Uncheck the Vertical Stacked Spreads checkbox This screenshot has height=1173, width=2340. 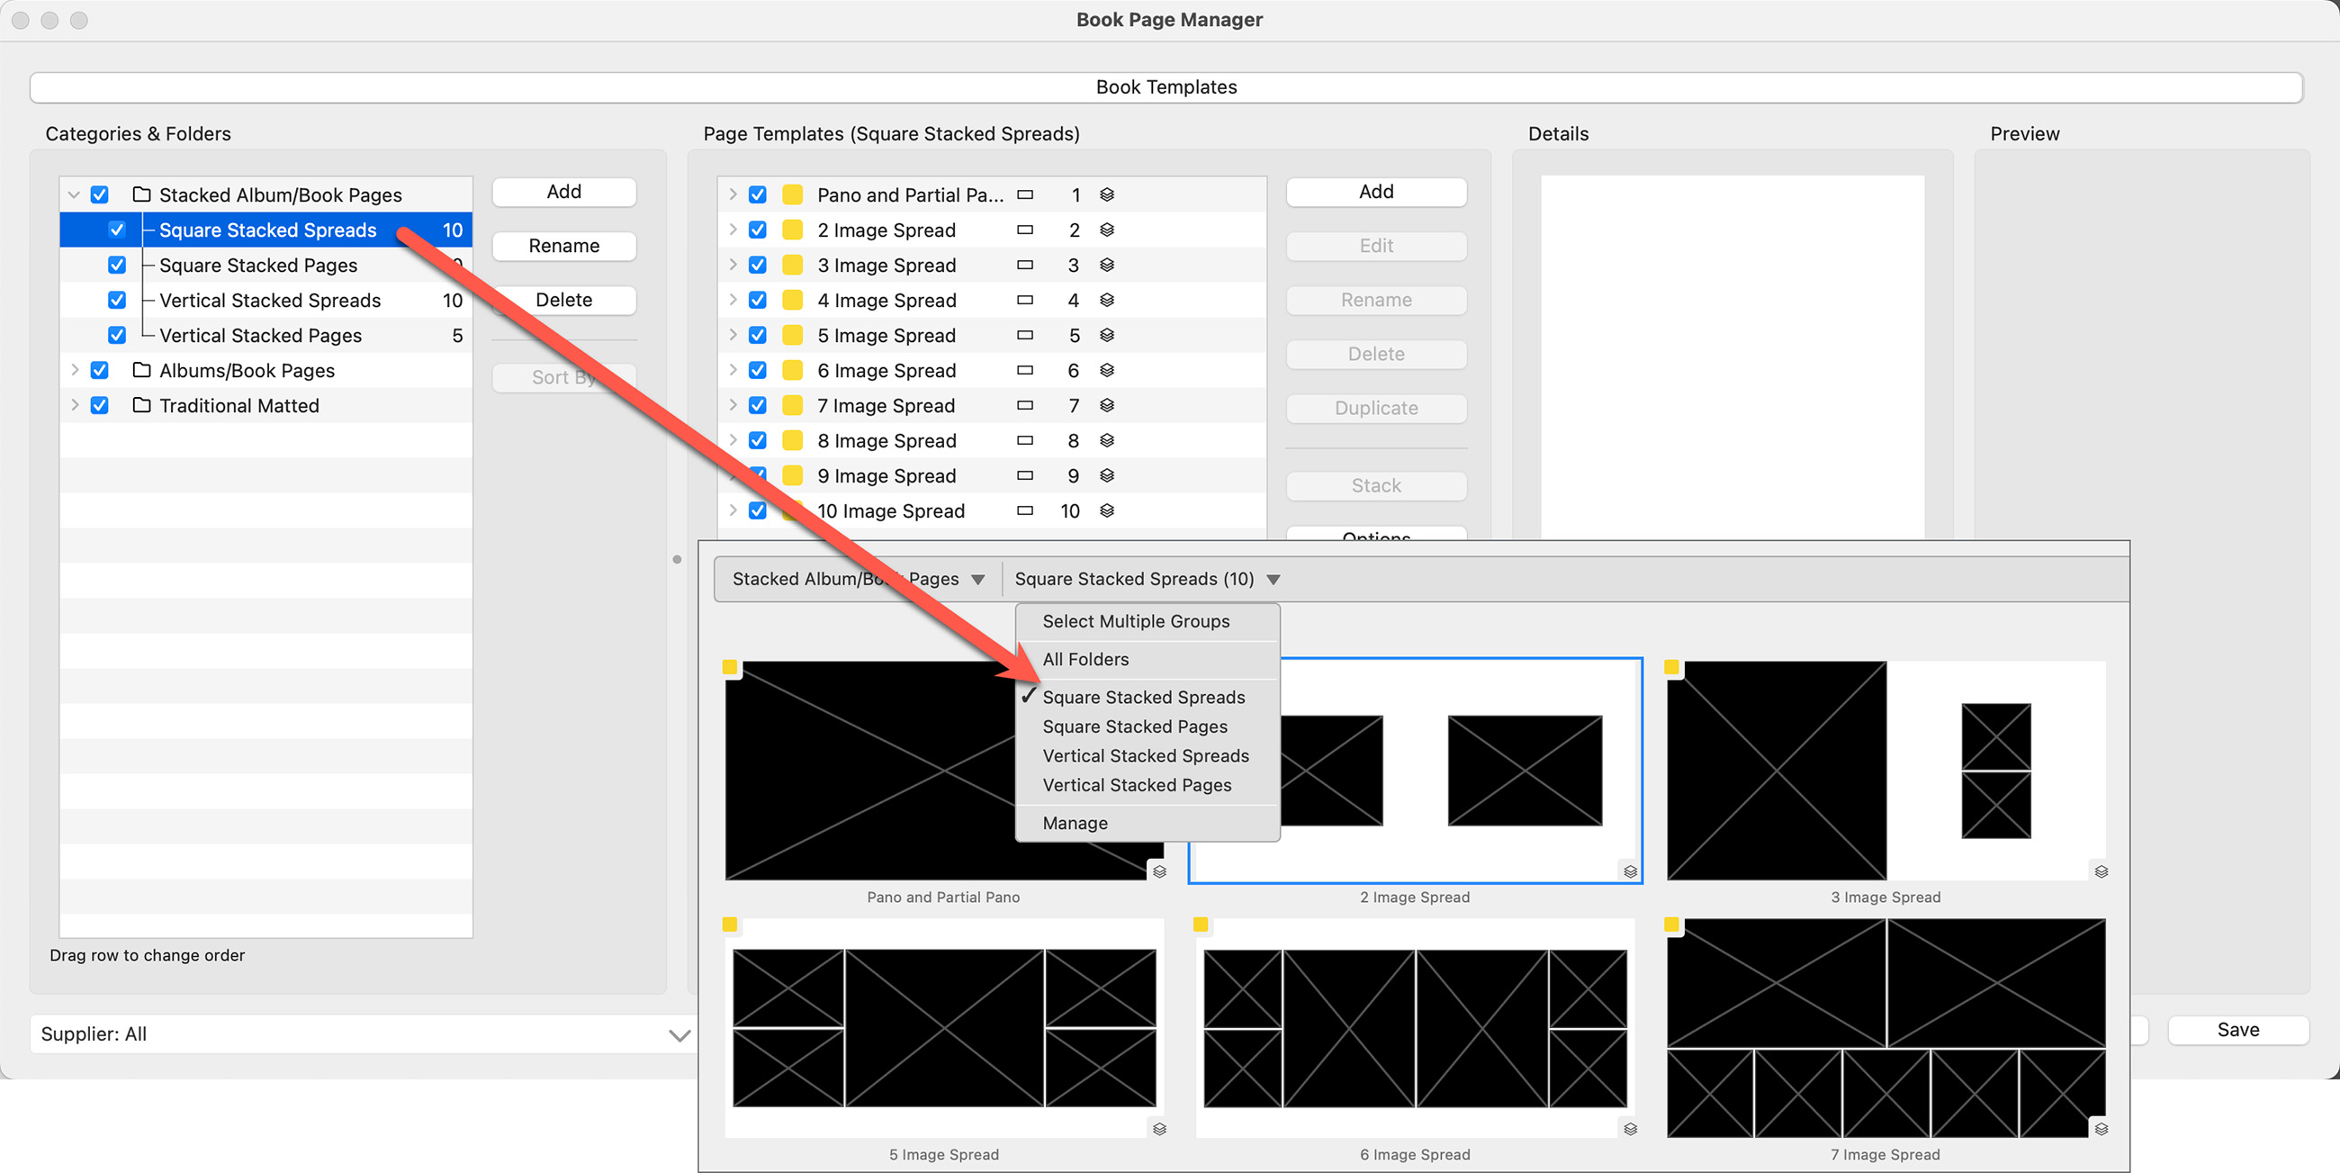pos(117,300)
